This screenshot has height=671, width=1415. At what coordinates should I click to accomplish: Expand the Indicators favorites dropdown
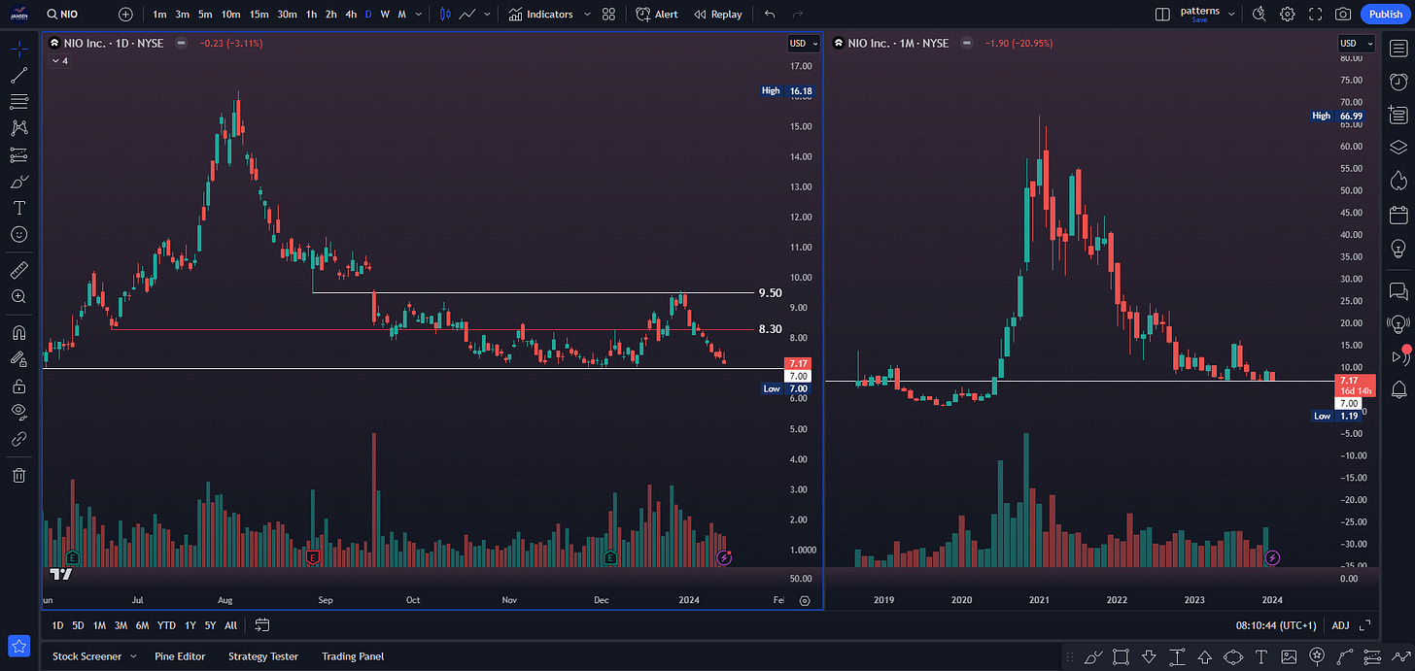coord(587,14)
